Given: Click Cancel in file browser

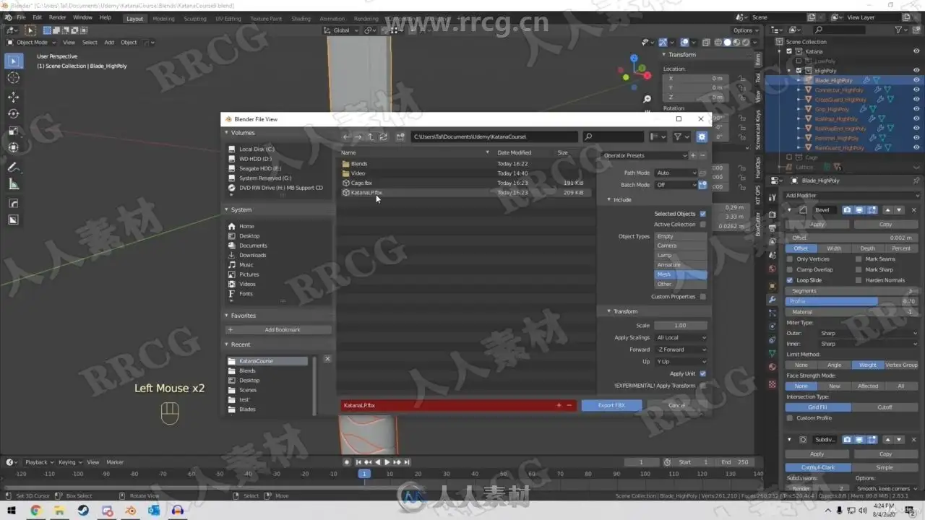Looking at the screenshot, I should click(676, 405).
